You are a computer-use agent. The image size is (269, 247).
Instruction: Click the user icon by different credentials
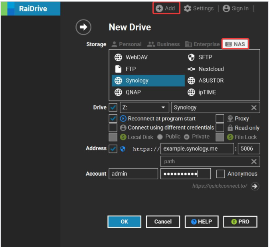click(123, 127)
